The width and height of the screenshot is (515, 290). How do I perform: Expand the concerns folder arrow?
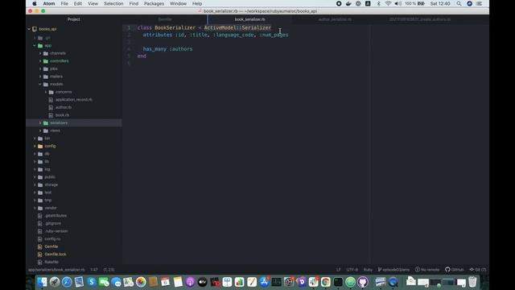click(x=46, y=92)
